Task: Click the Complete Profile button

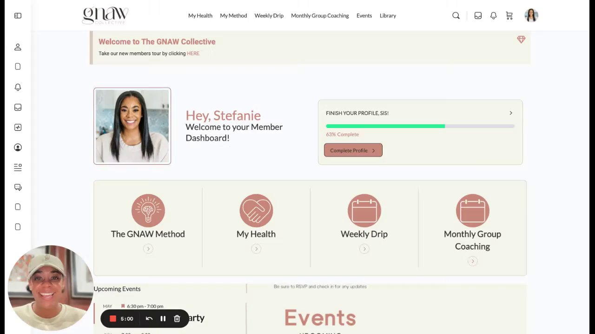Action: (x=353, y=150)
